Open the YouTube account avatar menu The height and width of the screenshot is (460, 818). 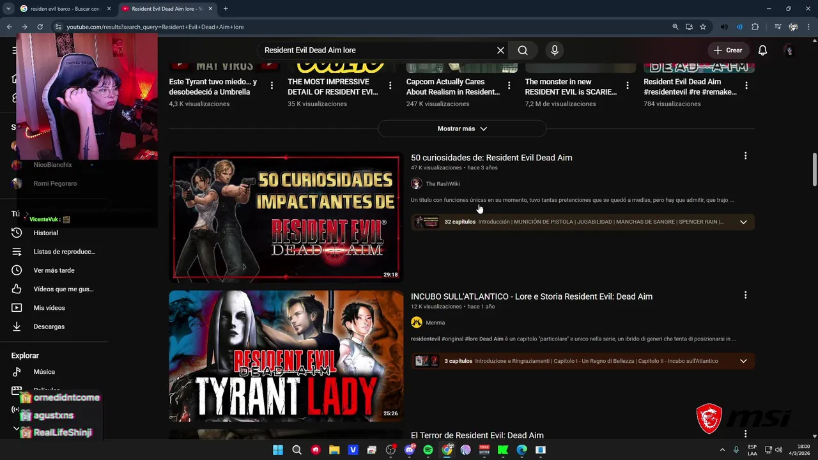point(789,50)
